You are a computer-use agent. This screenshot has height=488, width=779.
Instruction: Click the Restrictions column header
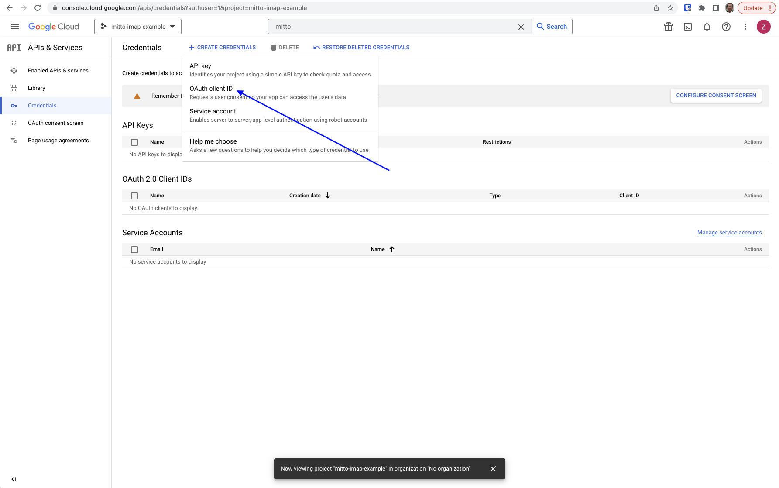[x=497, y=142]
